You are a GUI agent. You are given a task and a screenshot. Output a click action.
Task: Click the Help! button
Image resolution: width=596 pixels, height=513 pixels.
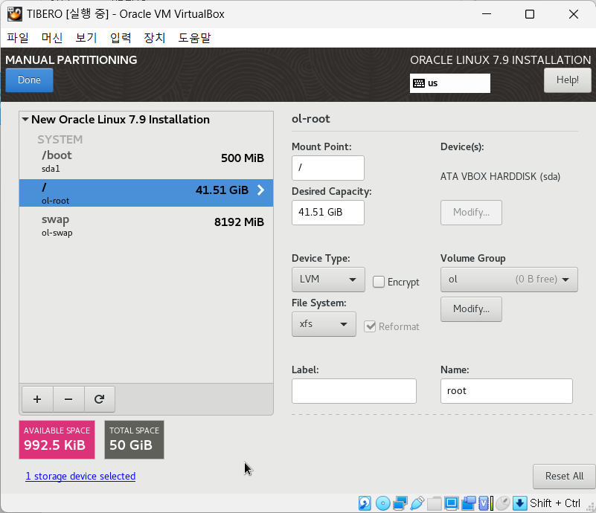tap(568, 80)
